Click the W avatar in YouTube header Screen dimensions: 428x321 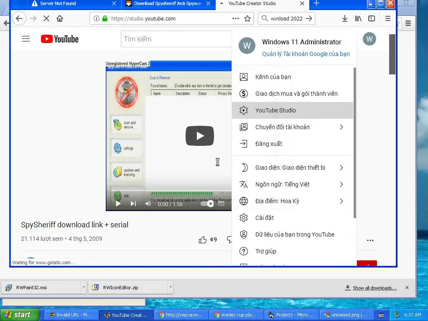[369, 39]
